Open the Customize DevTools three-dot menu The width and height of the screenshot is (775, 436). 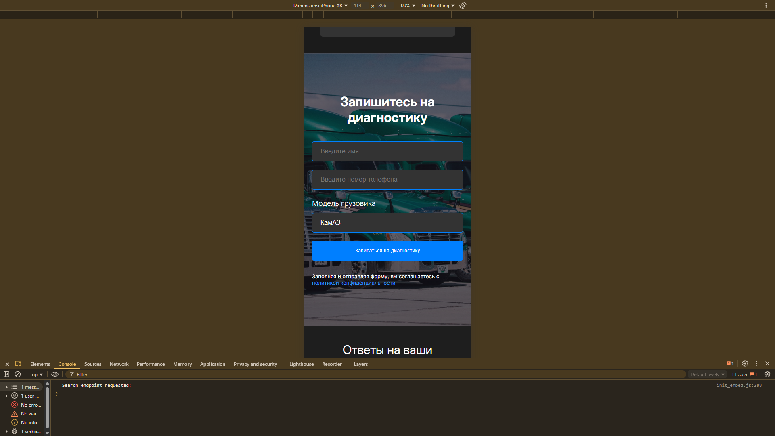pyautogui.click(x=756, y=364)
